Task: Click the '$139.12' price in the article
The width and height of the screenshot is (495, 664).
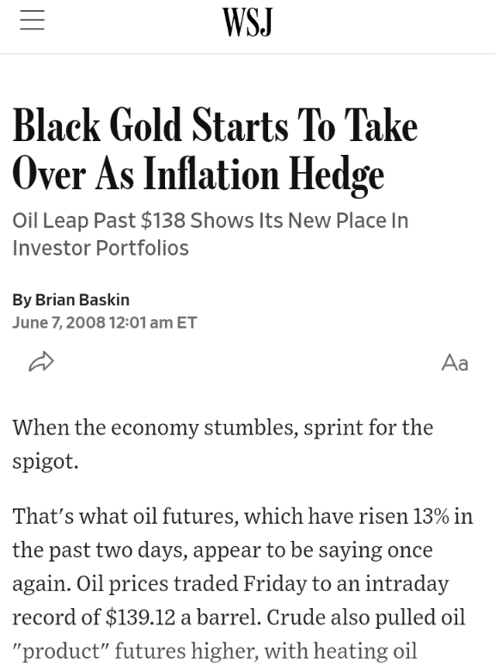Action: pos(140,617)
